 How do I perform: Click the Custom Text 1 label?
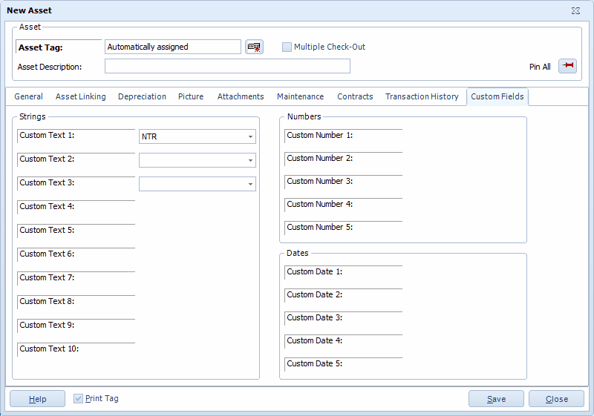click(47, 136)
